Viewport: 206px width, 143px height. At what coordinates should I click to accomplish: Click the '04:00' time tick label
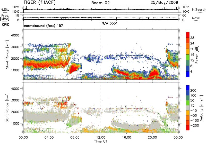point(49,138)
